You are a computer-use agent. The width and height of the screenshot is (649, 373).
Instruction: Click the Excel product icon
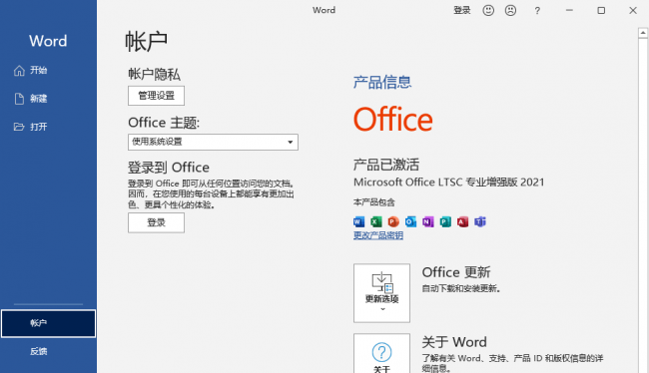tap(376, 222)
